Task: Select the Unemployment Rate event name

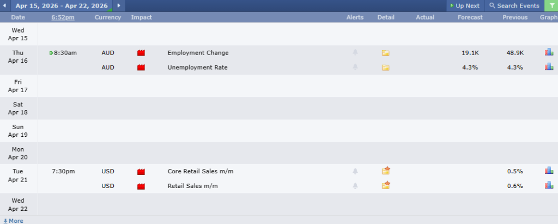Action: click(197, 67)
